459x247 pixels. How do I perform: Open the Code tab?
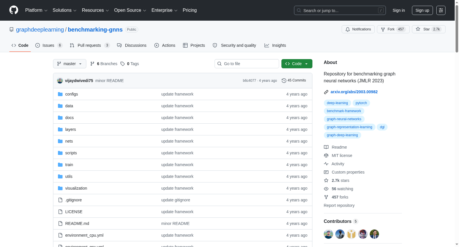[20, 45]
